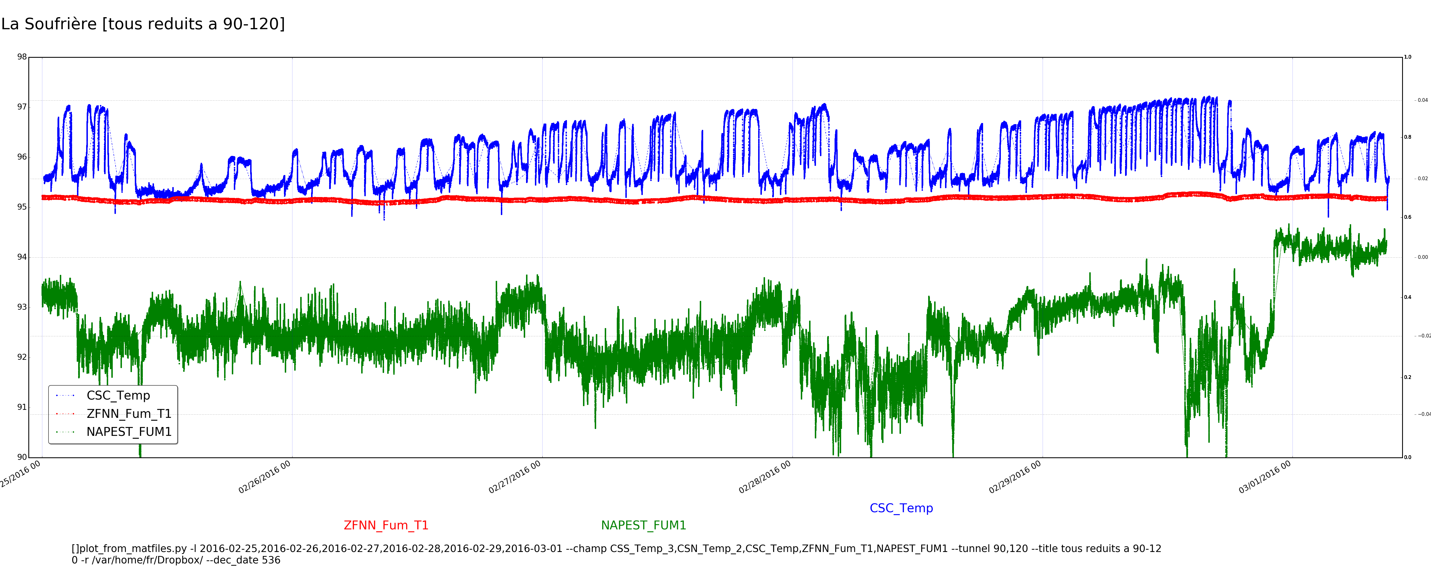Click the 93 y-axis tick label
The image size is (1431, 572).
click(22, 307)
